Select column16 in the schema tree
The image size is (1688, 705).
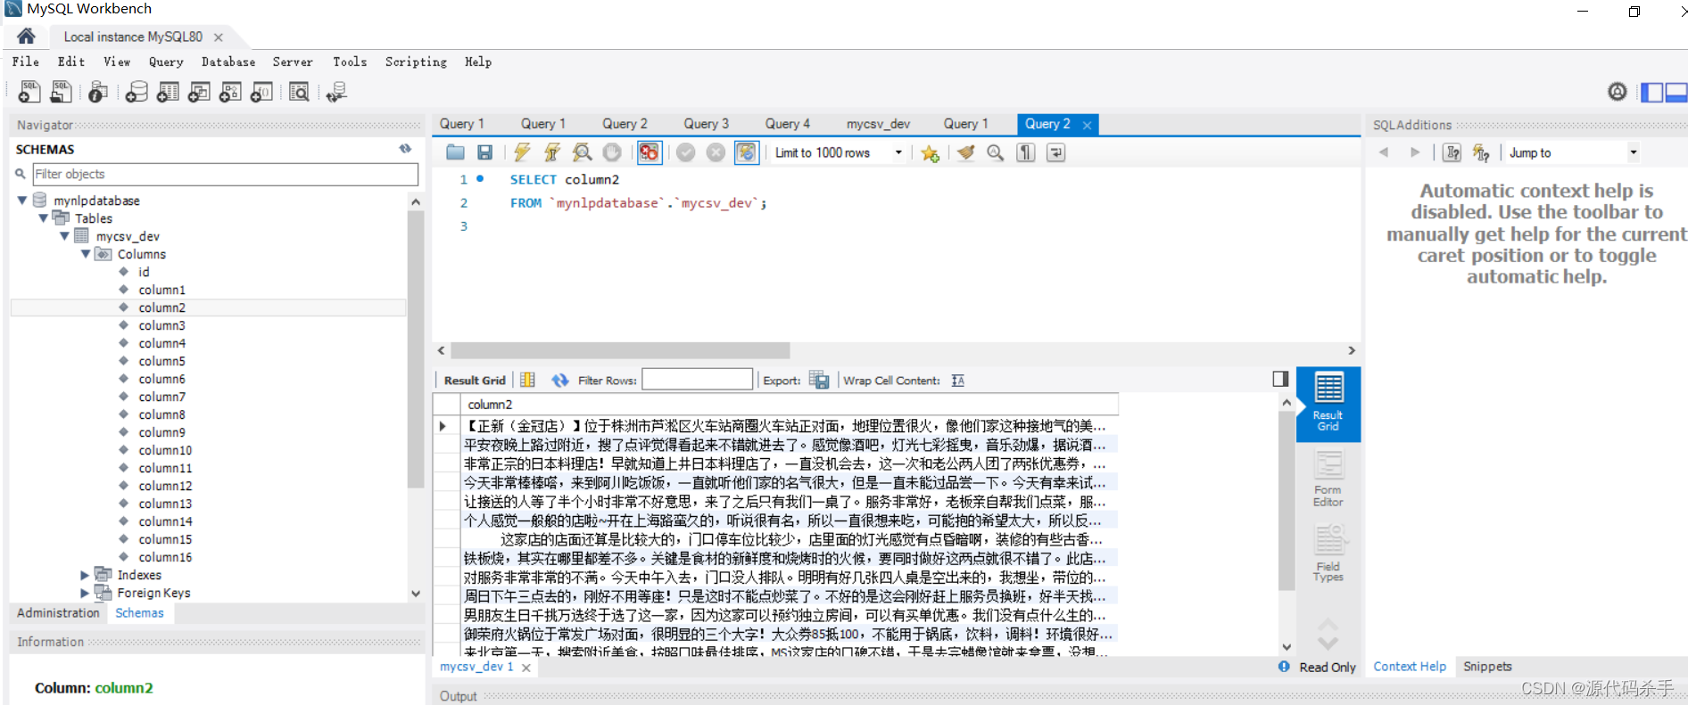[x=165, y=557]
